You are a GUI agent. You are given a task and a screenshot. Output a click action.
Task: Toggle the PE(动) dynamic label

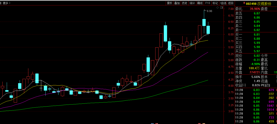pos(265,85)
